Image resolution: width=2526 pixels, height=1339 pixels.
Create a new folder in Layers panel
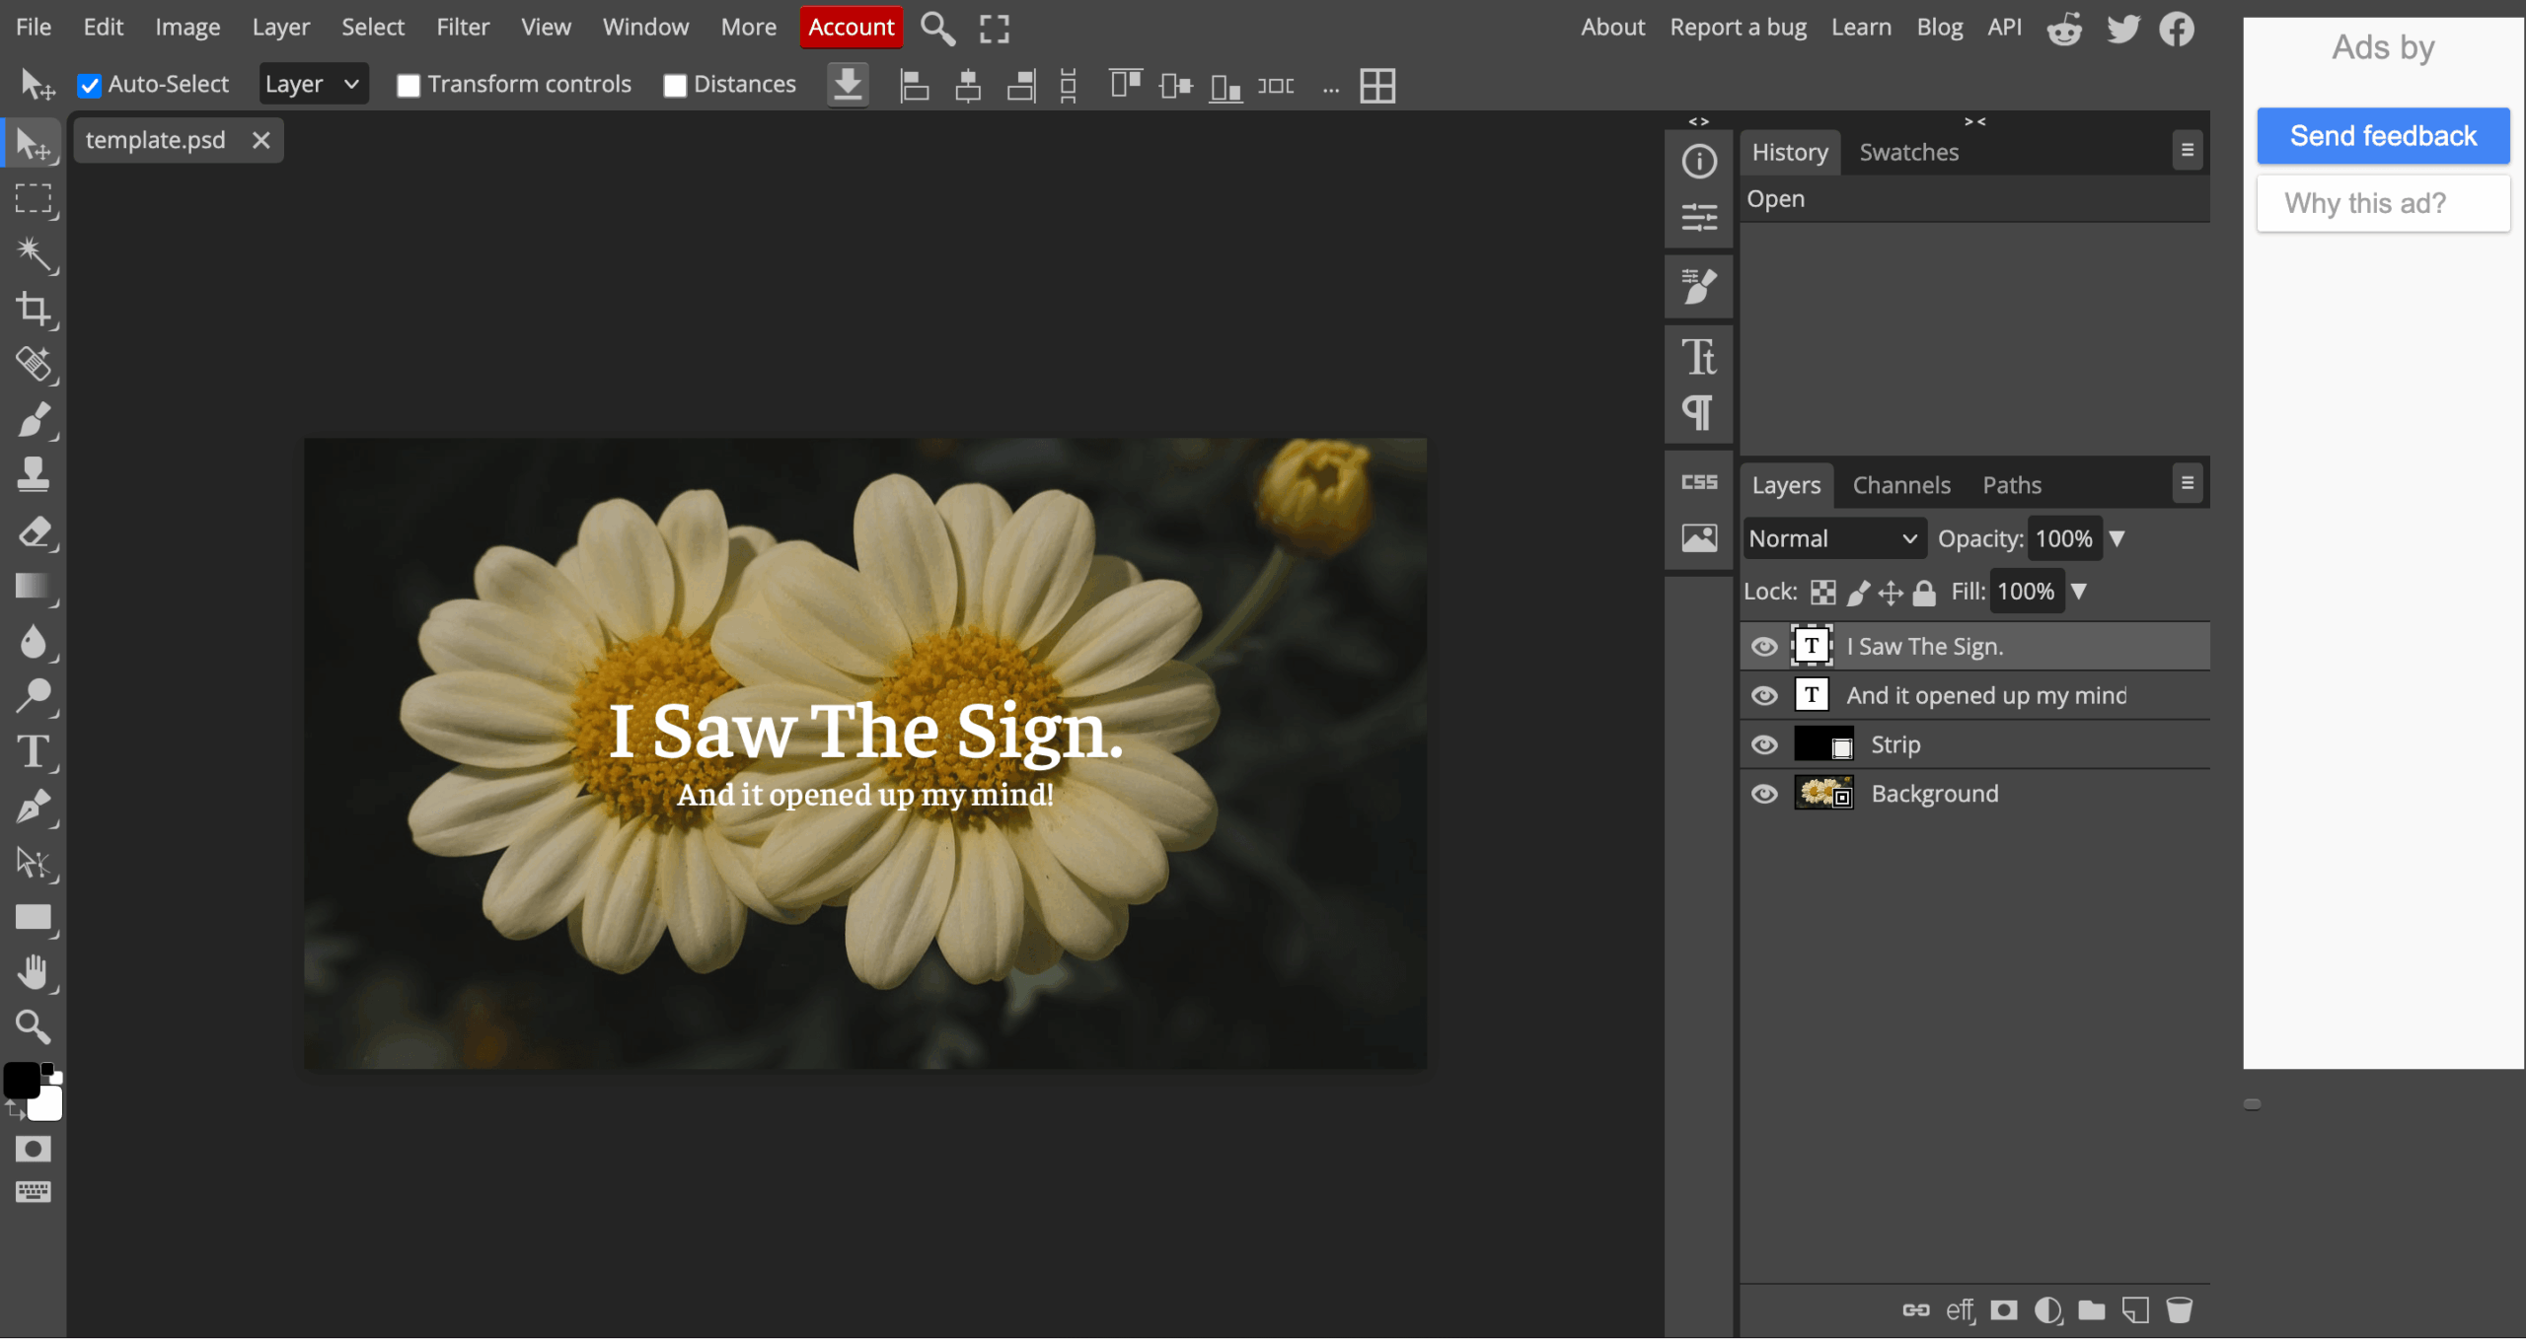2092,1310
